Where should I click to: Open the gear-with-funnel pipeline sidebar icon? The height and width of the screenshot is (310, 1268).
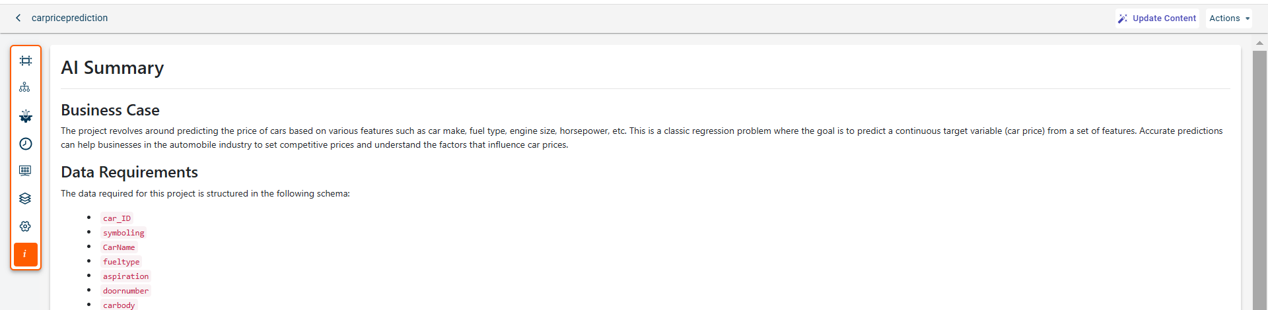(26, 116)
